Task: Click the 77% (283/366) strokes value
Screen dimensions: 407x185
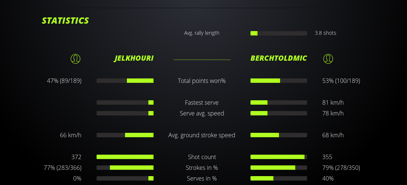Action: coord(63,168)
